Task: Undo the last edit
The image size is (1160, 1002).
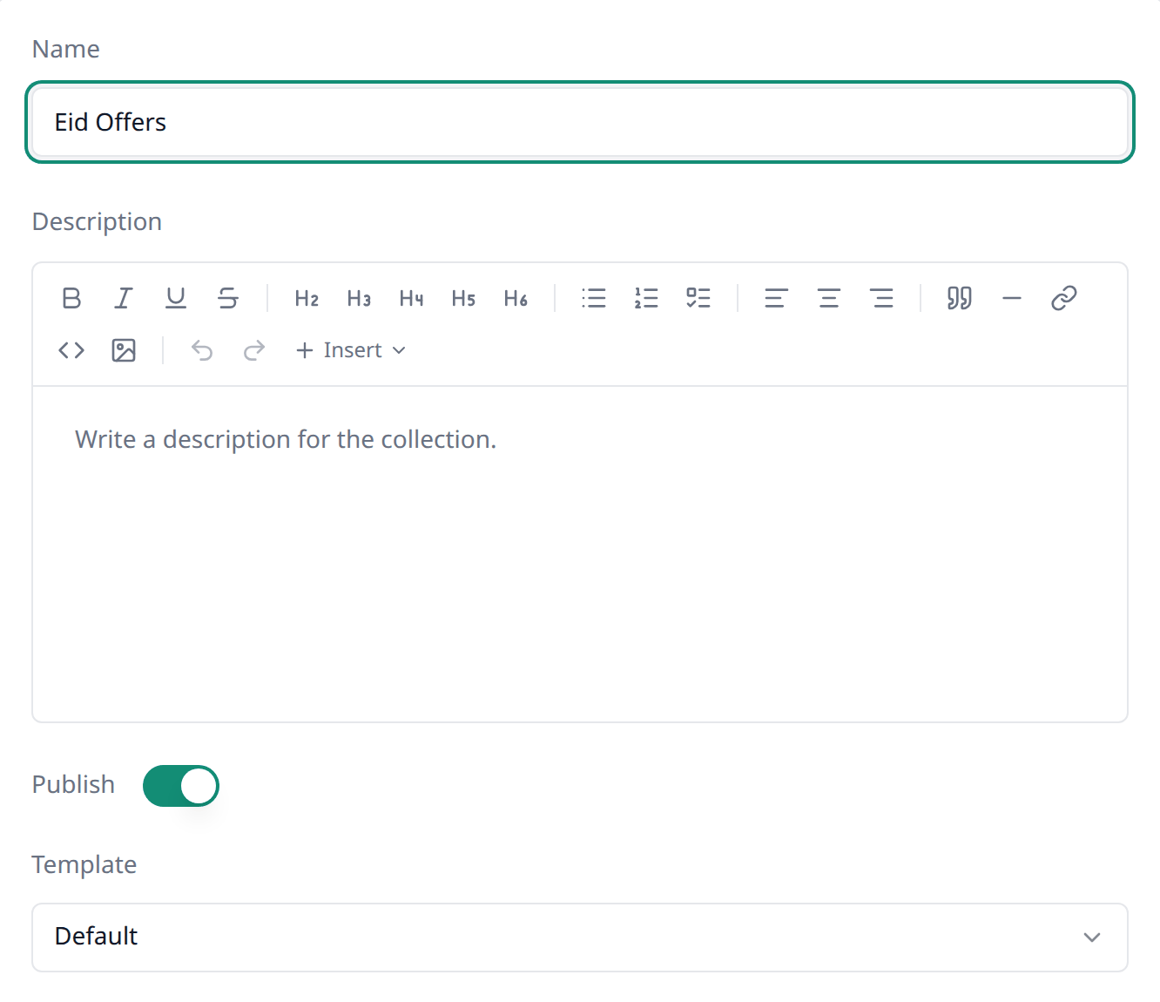Action: [202, 350]
